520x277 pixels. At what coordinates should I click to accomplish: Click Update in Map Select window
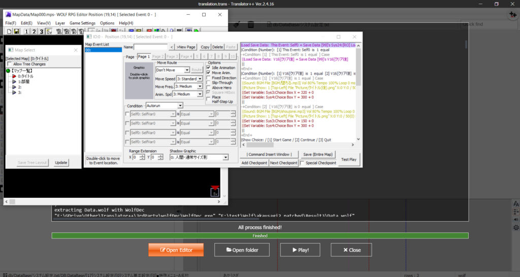point(61,163)
